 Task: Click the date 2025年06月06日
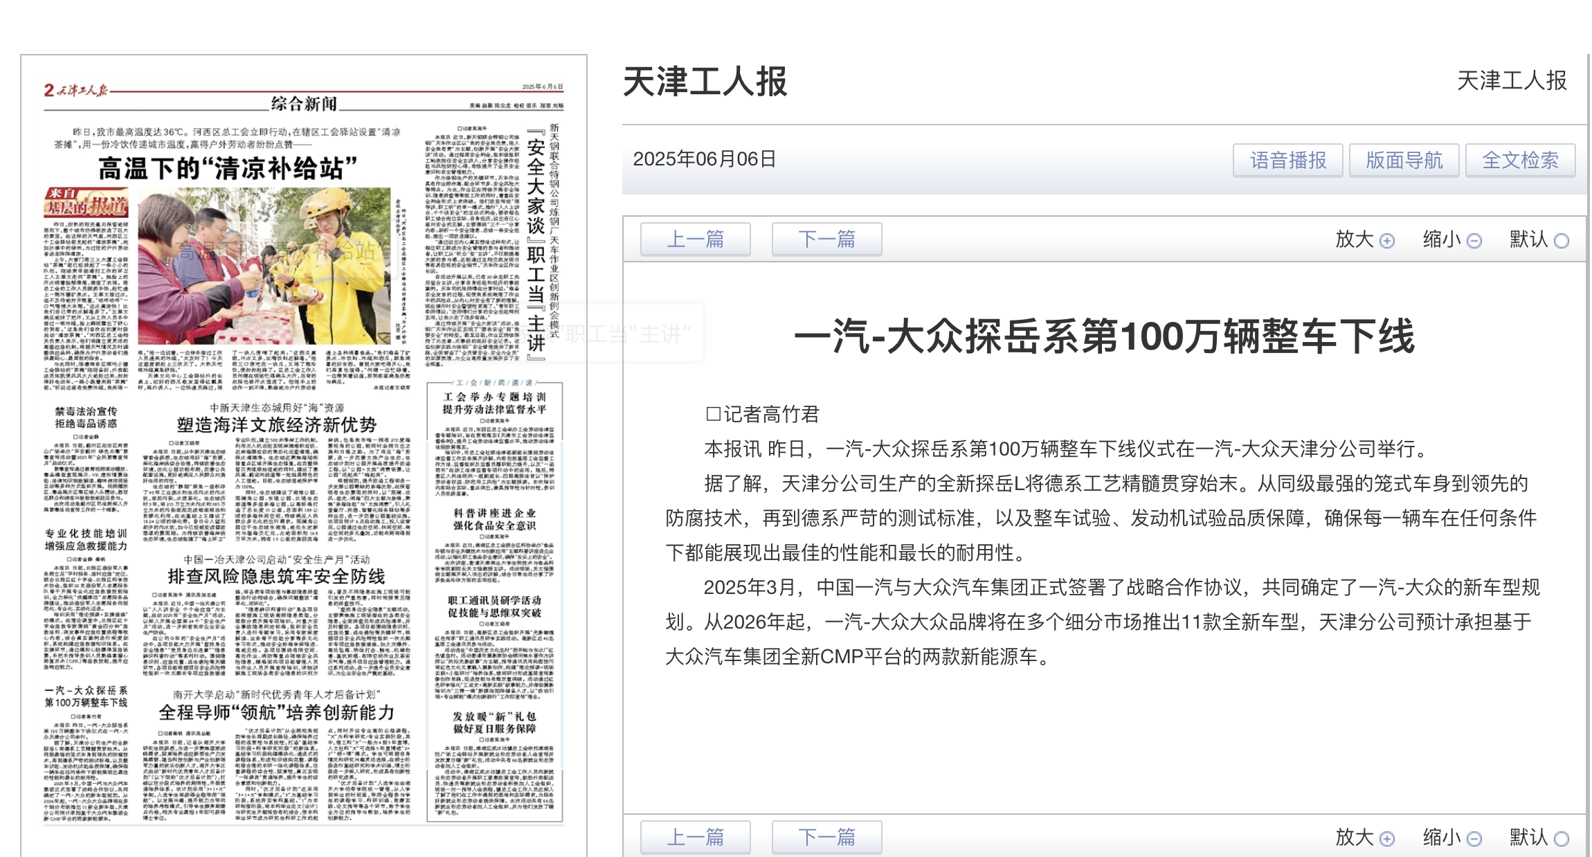(705, 159)
